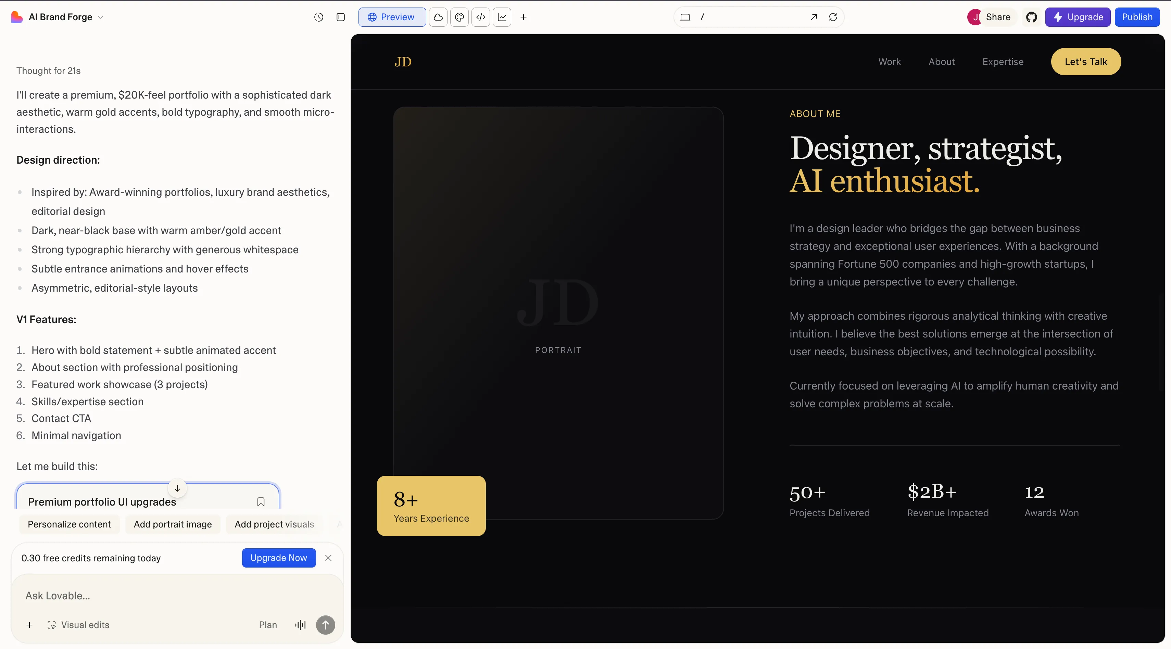Click the gold Let's Talk button
Screen dimensions: 1171x649
(x=1085, y=62)
